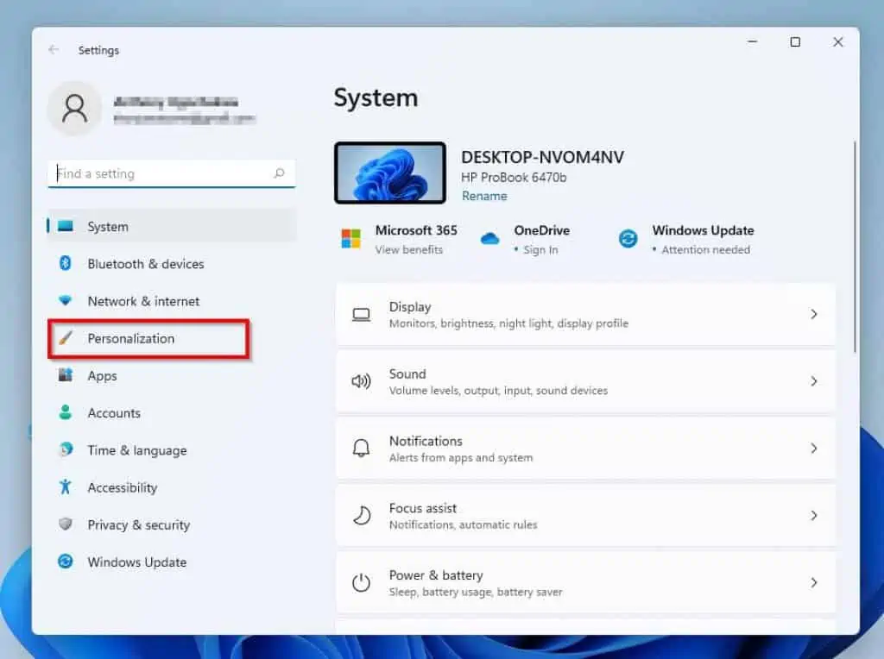Select Apps in the sidebar
This screenshot has height=659, width=884.
(x=102, y=376)
